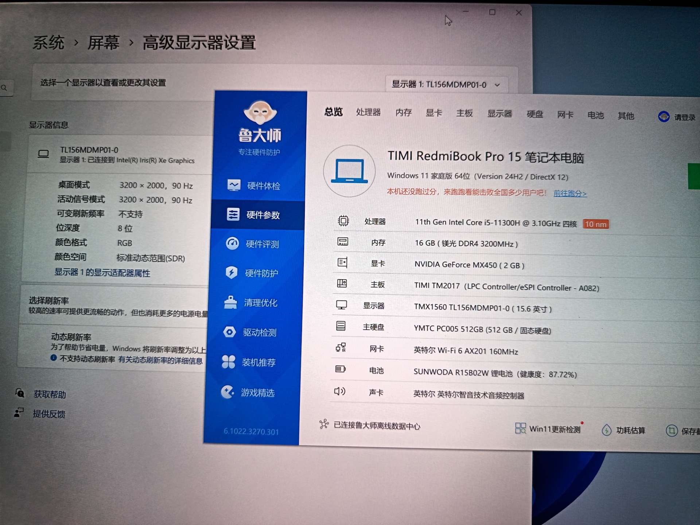
Task: Click the 功耗估算 power estimate icon
Action: 606,430
